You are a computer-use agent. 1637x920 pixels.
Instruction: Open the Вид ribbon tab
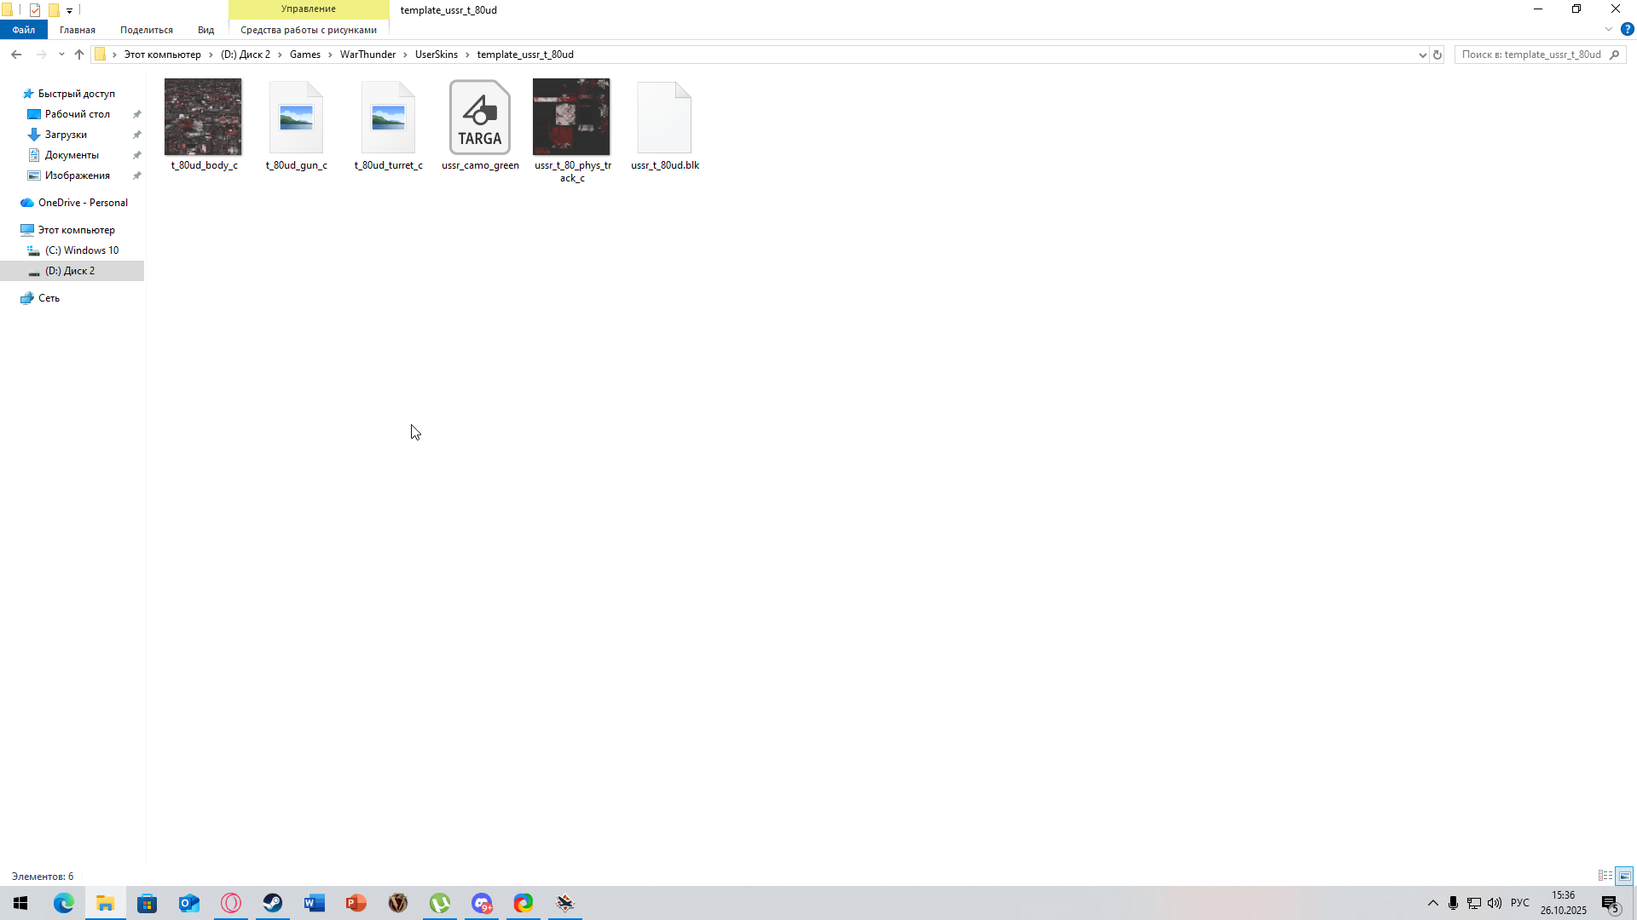(x=205, y=30)
